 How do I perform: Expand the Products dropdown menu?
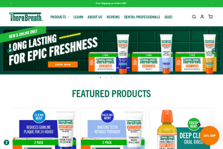[60, 17]
